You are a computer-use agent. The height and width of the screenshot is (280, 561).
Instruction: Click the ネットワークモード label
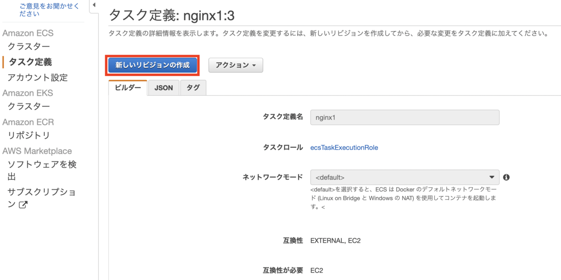click(273, 177)
